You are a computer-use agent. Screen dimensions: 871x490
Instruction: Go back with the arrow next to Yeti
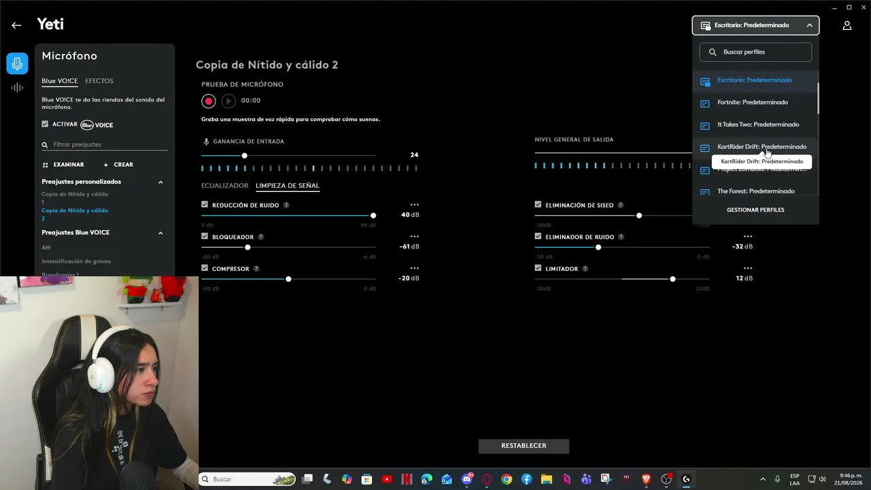click(16, 25)
